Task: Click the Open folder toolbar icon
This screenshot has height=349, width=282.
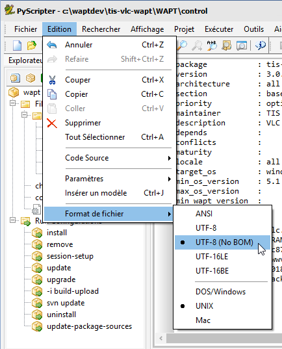Action: point(32,45)
